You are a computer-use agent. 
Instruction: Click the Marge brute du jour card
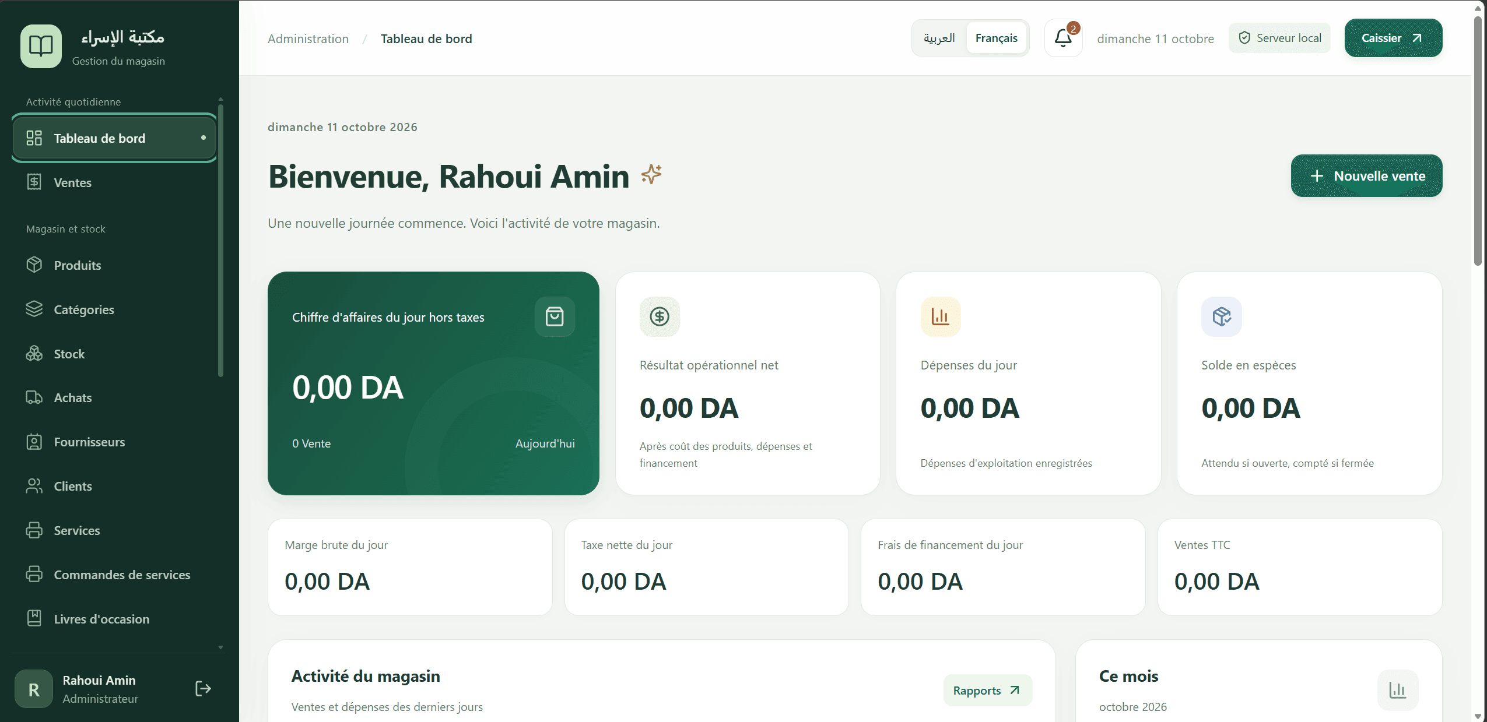[410, 567]
